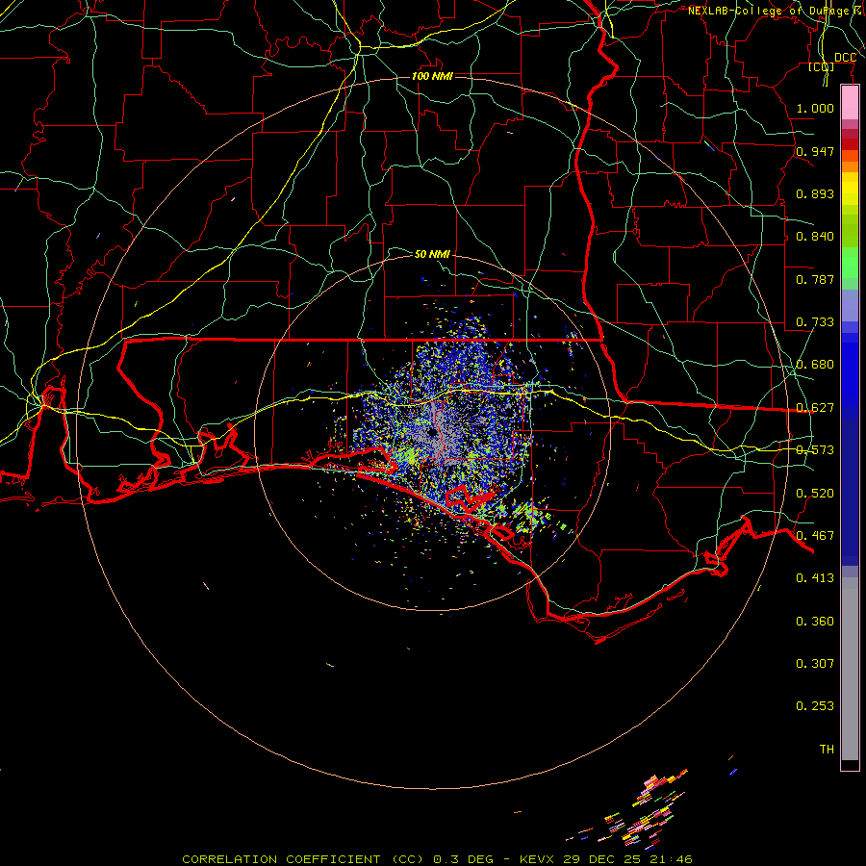Click the Correlation Coefficient caption at the bottom

coord(437,859)
